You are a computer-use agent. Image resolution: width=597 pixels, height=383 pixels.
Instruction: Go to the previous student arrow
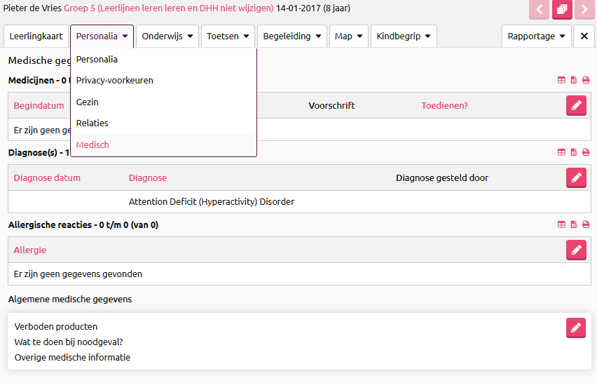point(540,9)
